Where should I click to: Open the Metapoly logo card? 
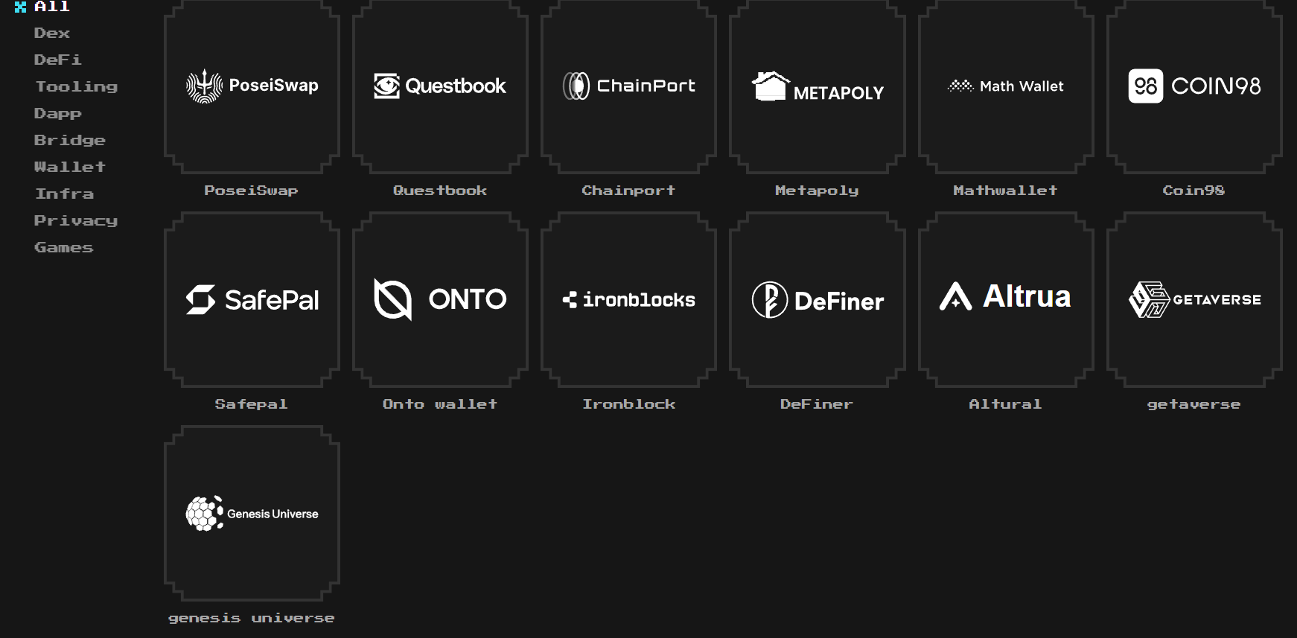817,86
